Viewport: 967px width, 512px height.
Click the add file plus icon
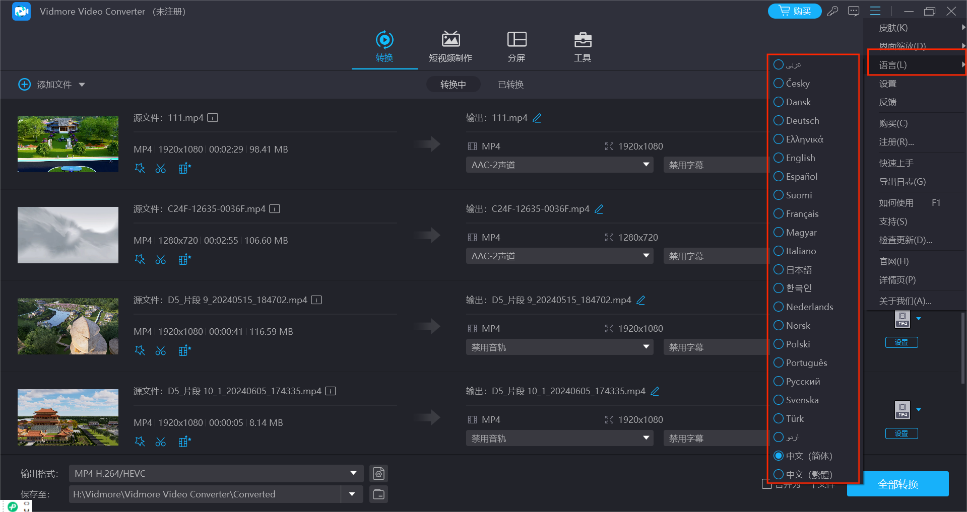point(24,85)
